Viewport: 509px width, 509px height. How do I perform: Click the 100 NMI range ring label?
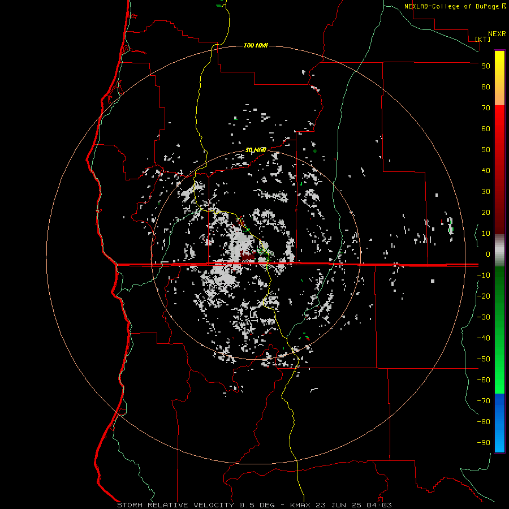pos(256,45)
